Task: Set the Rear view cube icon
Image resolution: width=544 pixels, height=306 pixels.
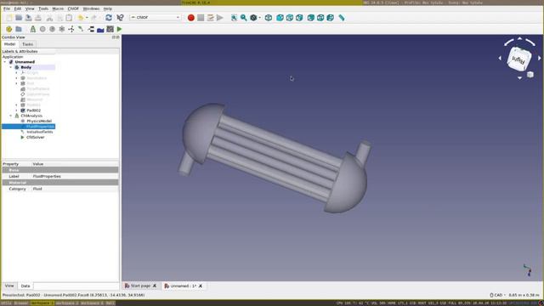Action: click(311, 18)
